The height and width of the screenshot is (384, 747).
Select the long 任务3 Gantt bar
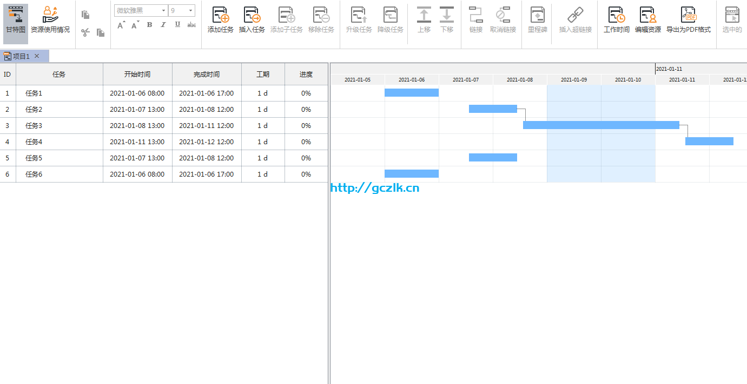600,125
